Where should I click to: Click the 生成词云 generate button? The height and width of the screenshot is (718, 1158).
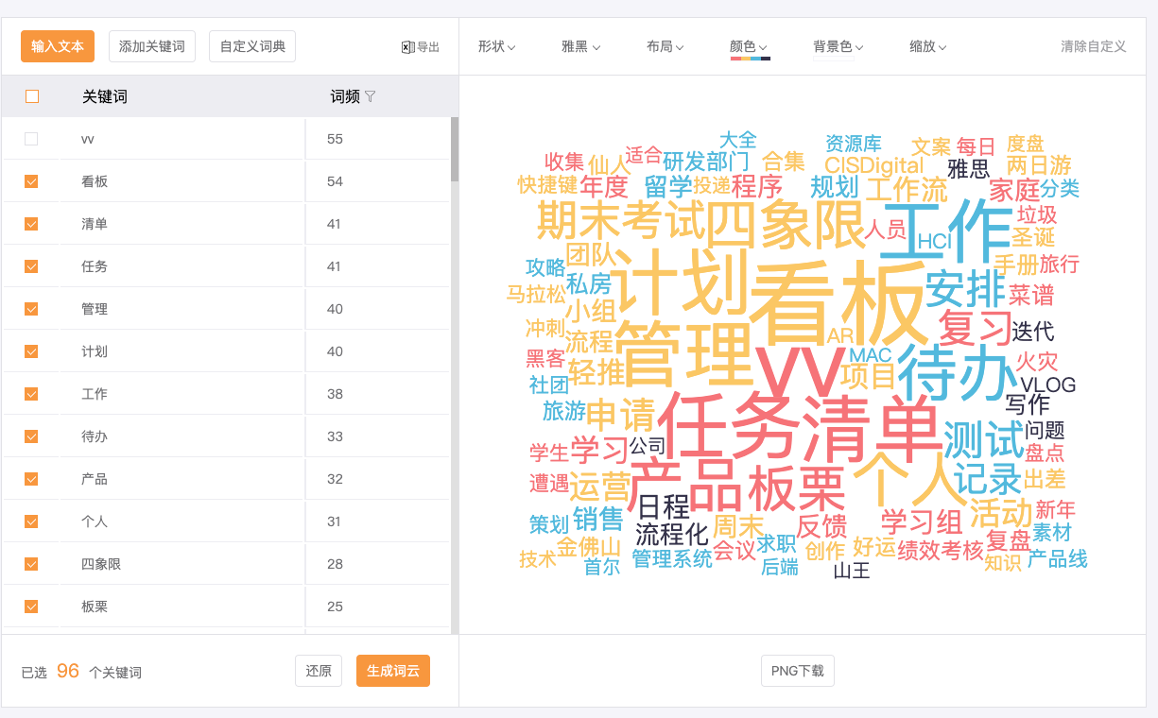(392, 671)
